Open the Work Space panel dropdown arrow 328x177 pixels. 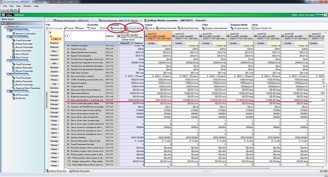coord(35,19)
